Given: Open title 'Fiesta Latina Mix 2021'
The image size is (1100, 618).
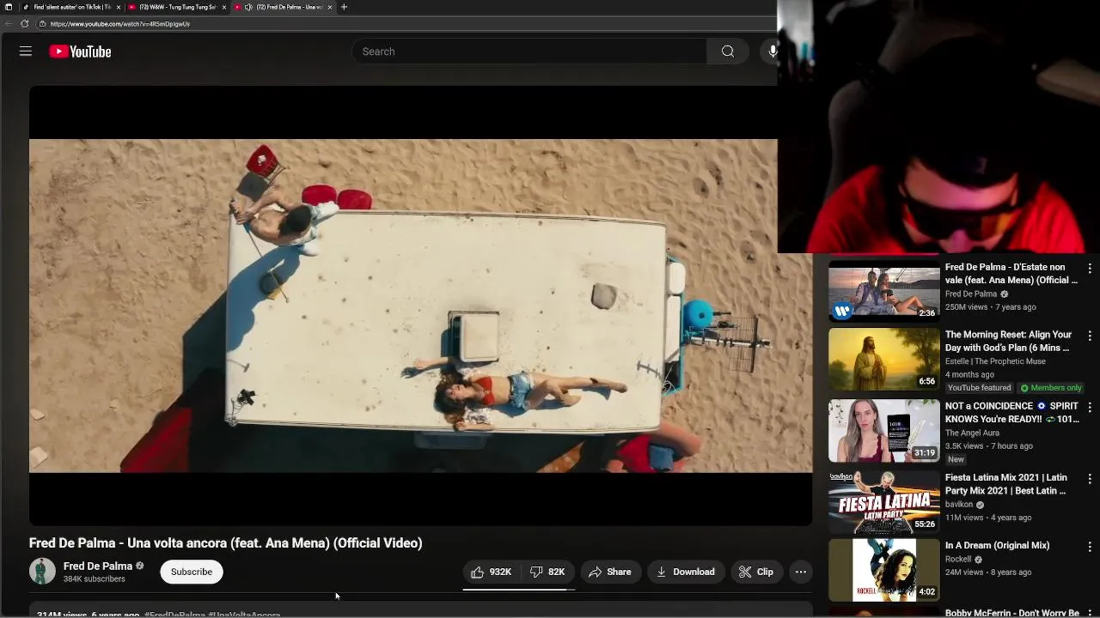Looking at the screenshot, I should pos(1006,484).
